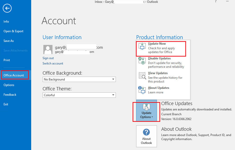Click the Office Updates heading

177,104
